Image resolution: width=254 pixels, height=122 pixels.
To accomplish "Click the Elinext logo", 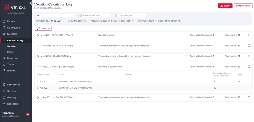I will tap(16, 7).
